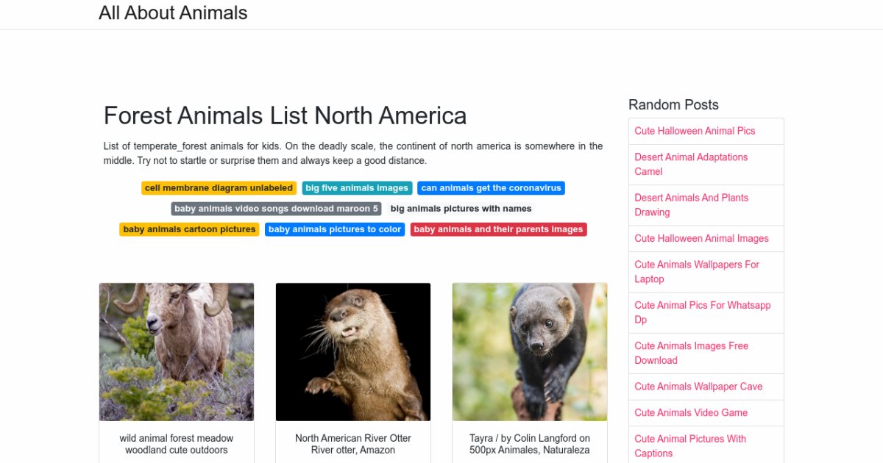Image resolution: width=883 pixels, height=463 pixels.
Task: Open the North American River Otter image
Action: (x=353, y=351)
